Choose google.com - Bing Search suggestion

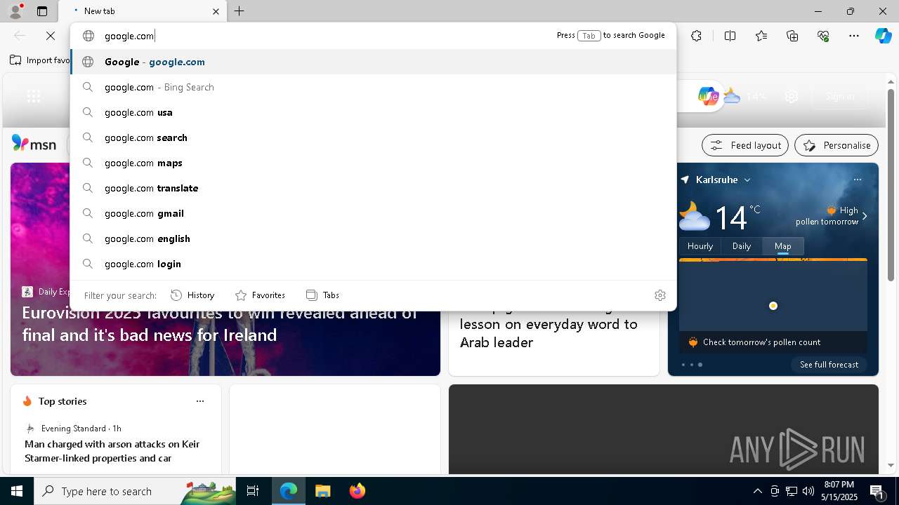click(373, 87)
